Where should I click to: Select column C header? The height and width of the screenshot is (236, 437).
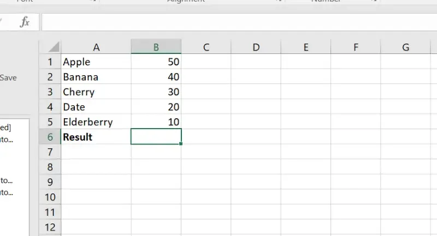pyautogui.click(x=206, y=47)
